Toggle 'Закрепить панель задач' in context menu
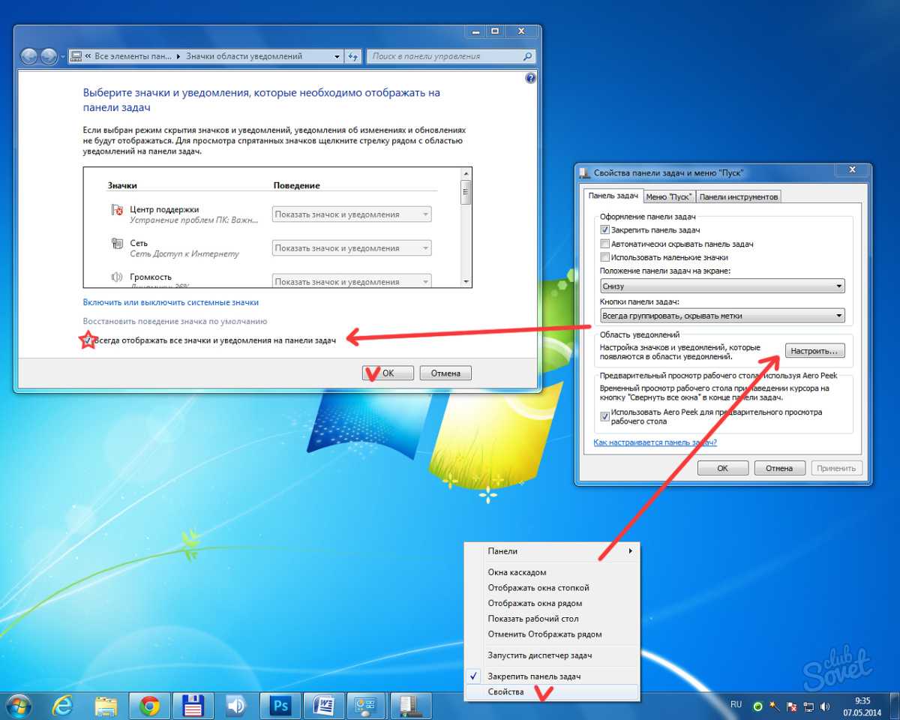This screenshot has height=720, width=900. click(x=551, y=676)
